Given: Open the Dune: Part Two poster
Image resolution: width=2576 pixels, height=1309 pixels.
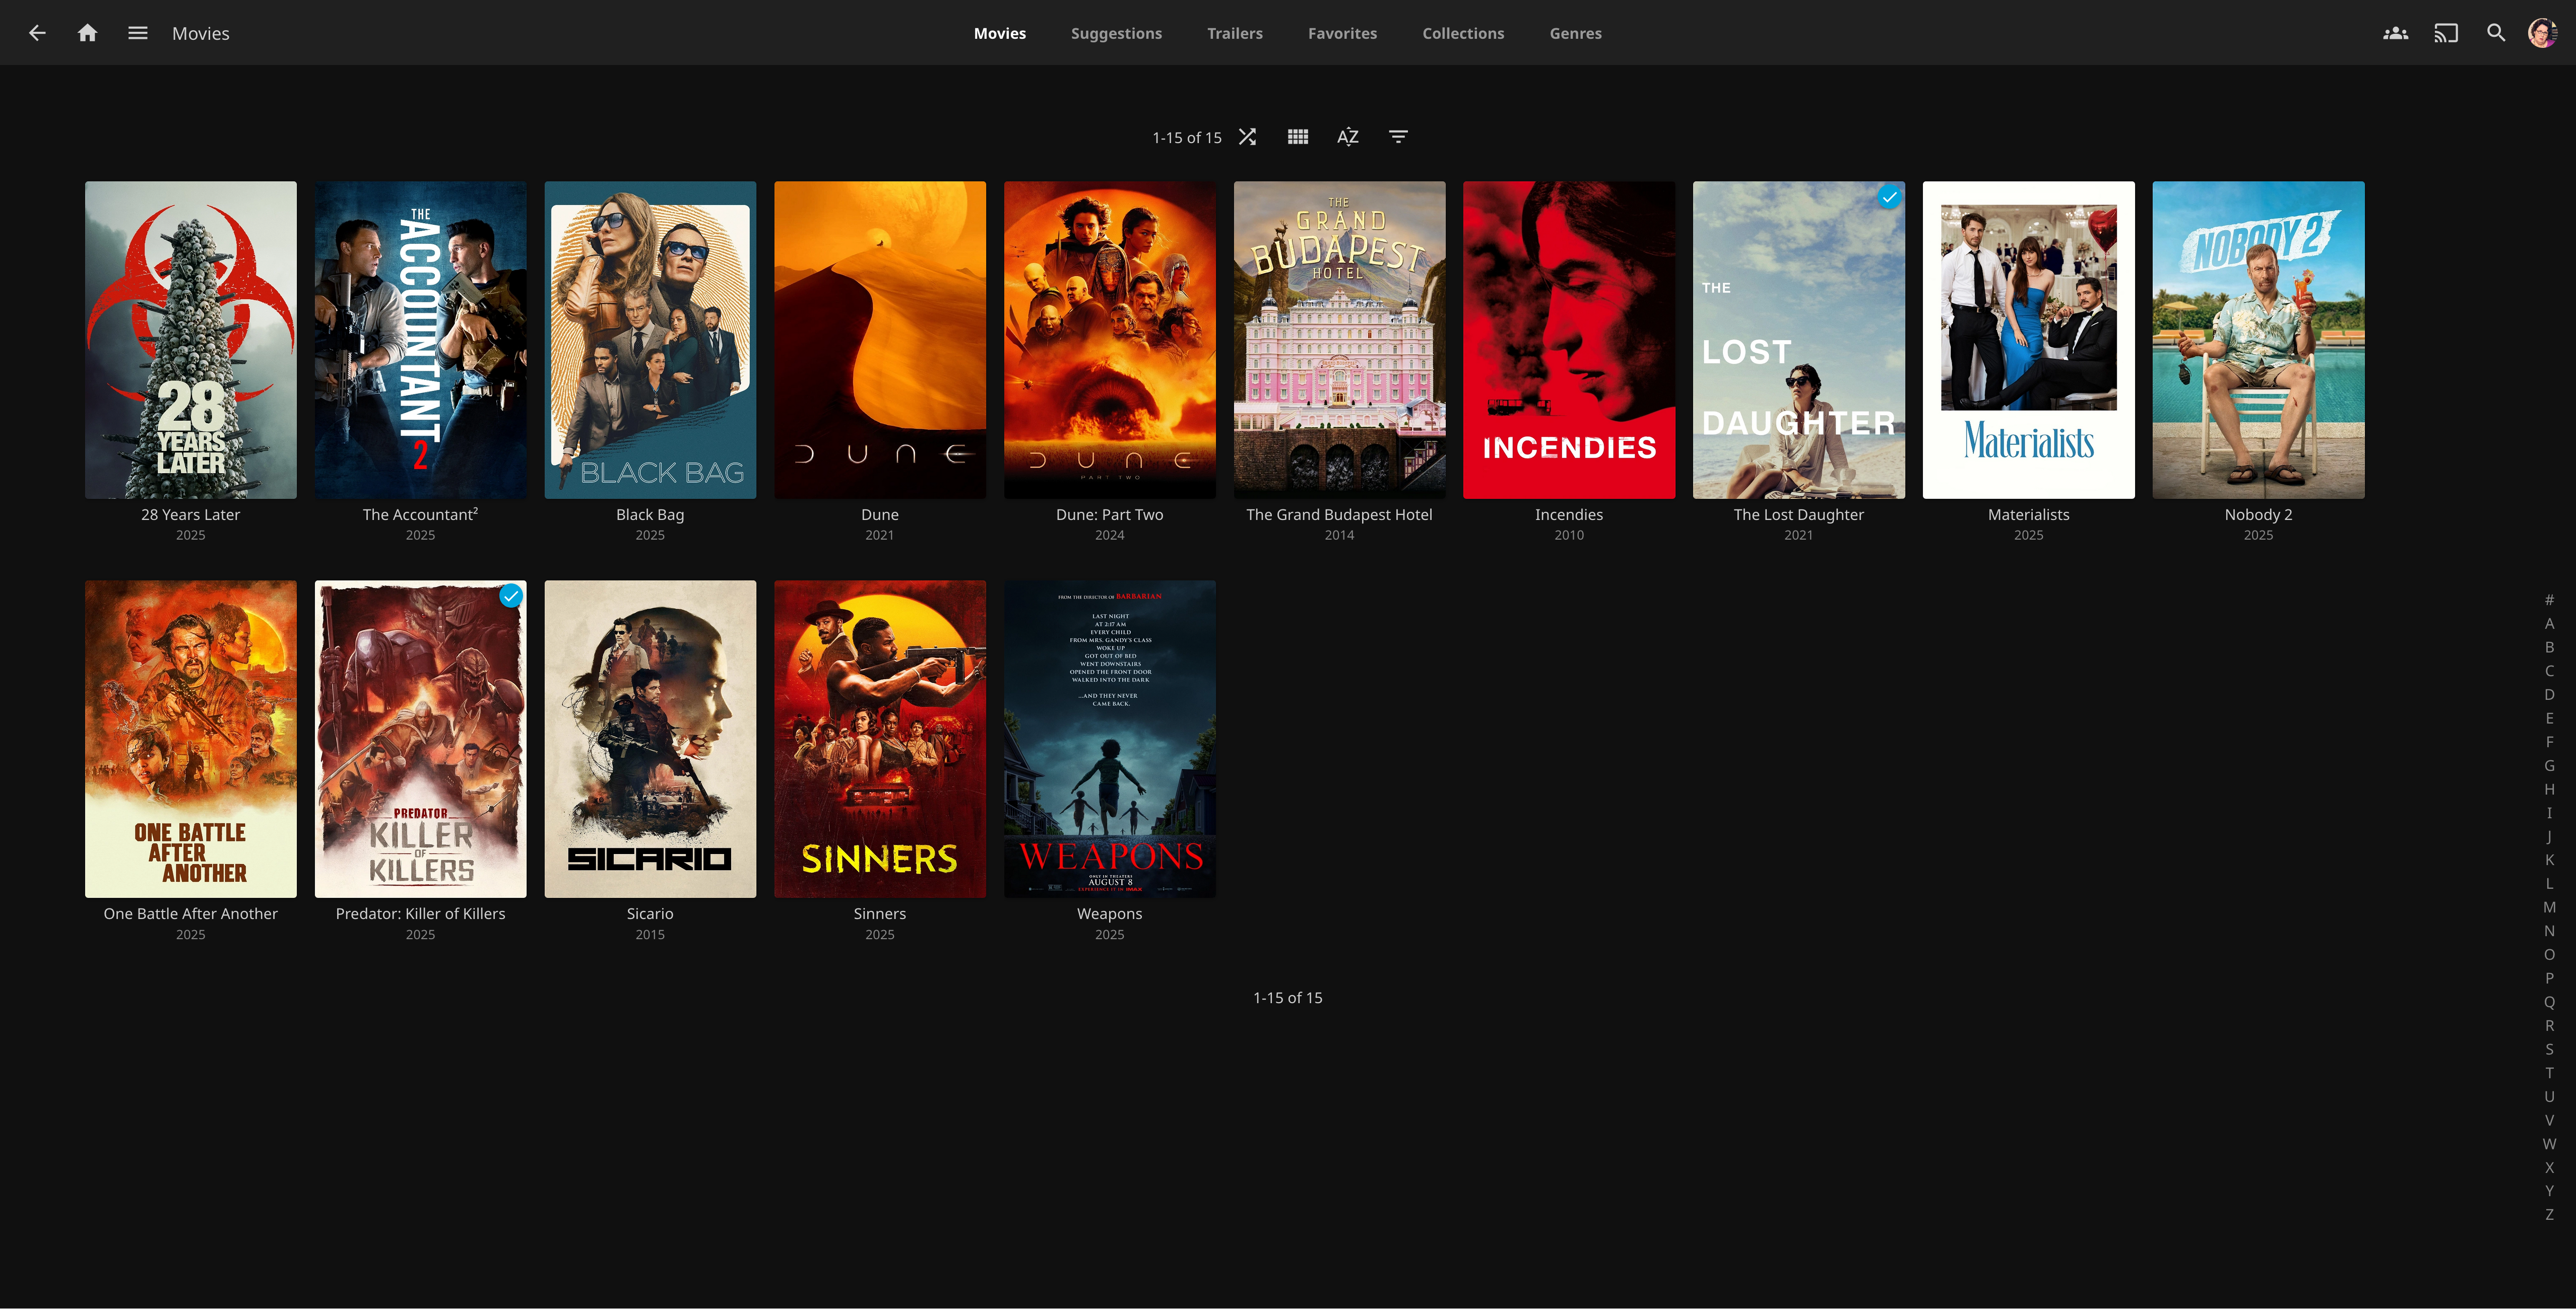Looking at the screenshot, I should point(1109,339).
